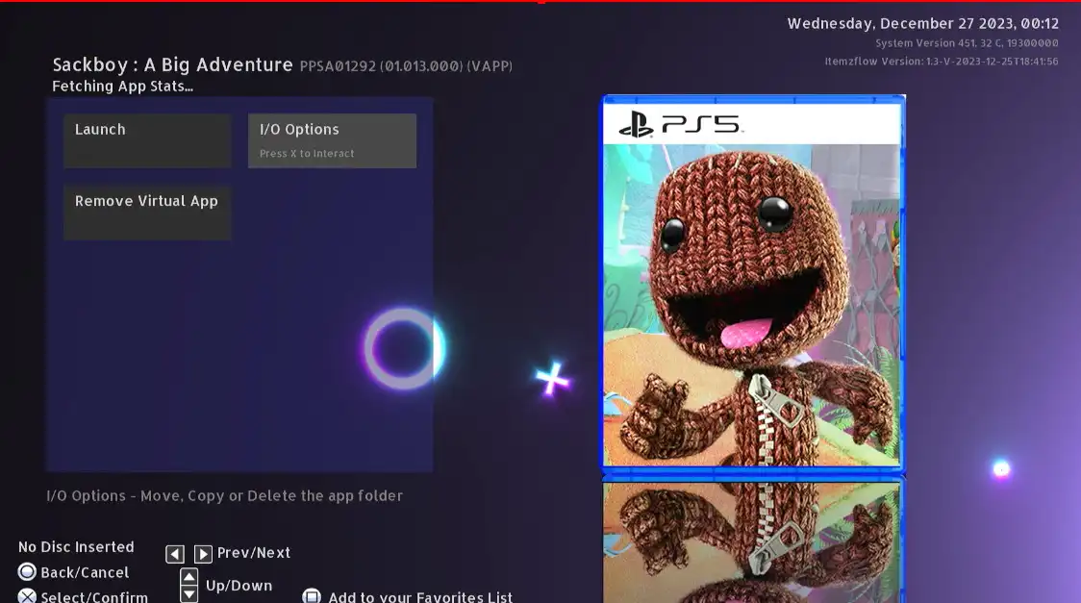Click the Up/Down label

click(x=239, y=586)
